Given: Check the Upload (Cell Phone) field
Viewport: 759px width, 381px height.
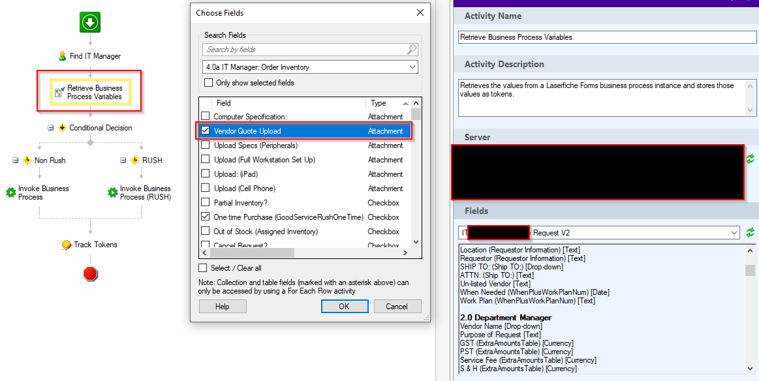Looking at the screenshot, I should (205, 189).
